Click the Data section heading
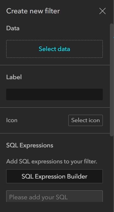 tap(13, 28)
